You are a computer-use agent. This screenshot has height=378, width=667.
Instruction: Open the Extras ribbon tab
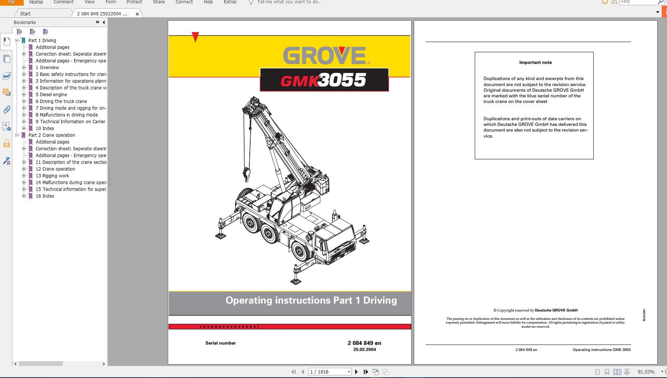[230, 2]
